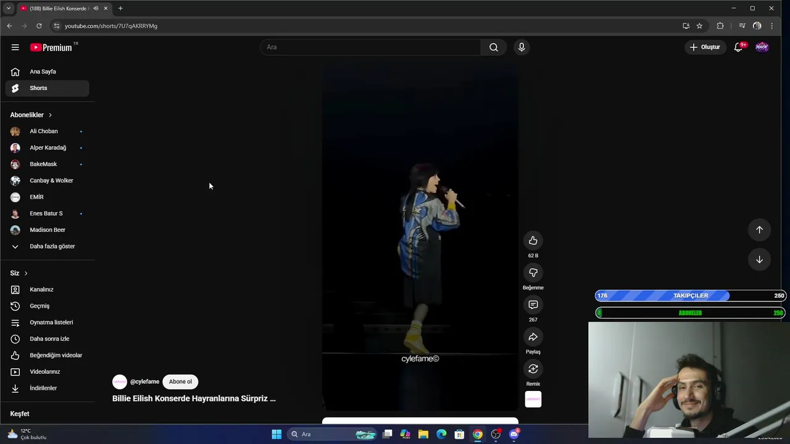The height and width of the screenshot is (444, 790).
Task: Select Shorts in the sidebar
Action: pos(48,88)
